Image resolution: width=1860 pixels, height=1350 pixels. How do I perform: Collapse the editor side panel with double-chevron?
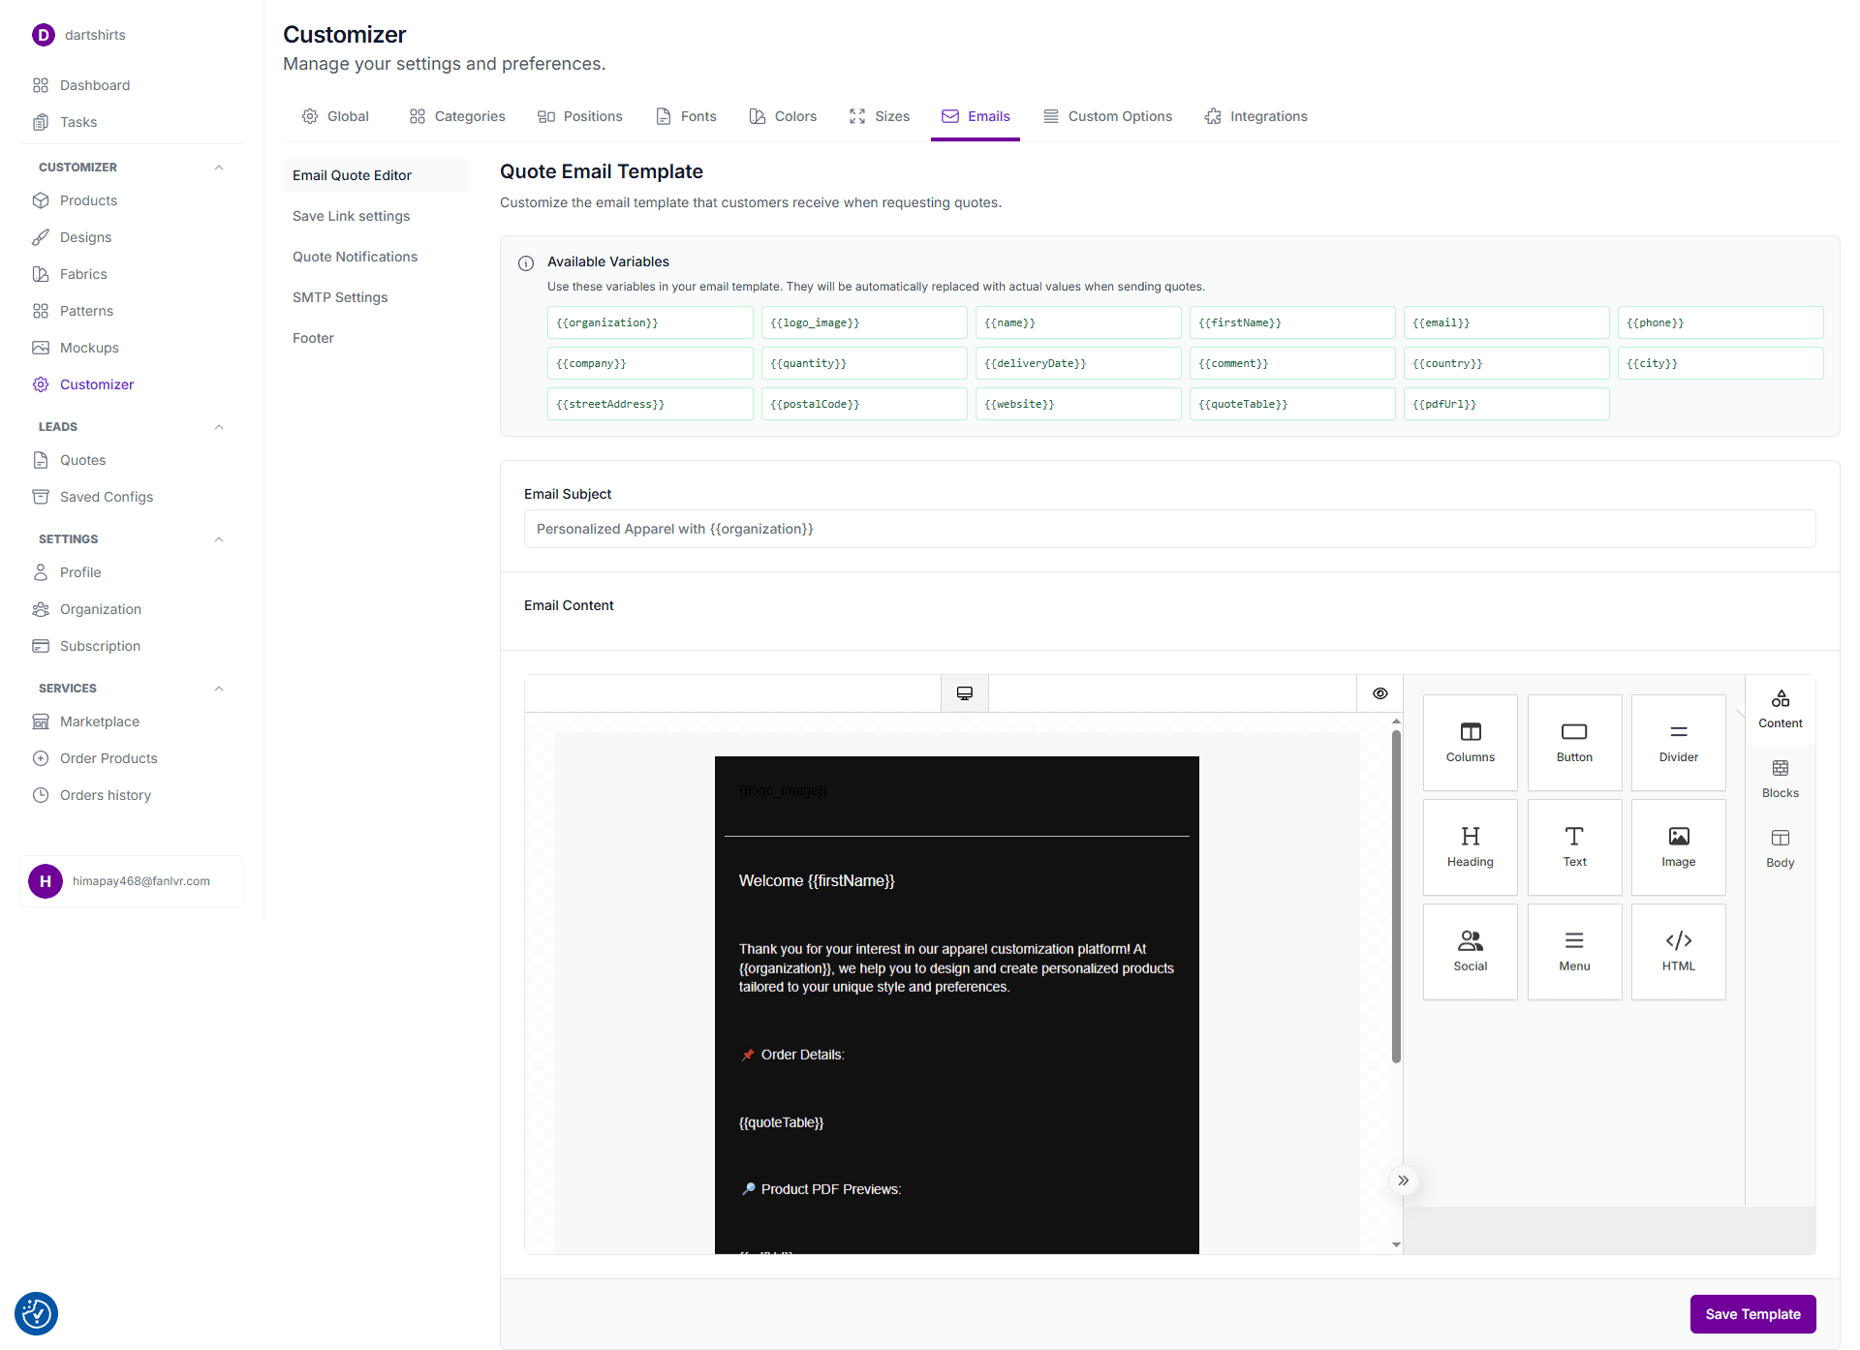click(1403, 1181)
